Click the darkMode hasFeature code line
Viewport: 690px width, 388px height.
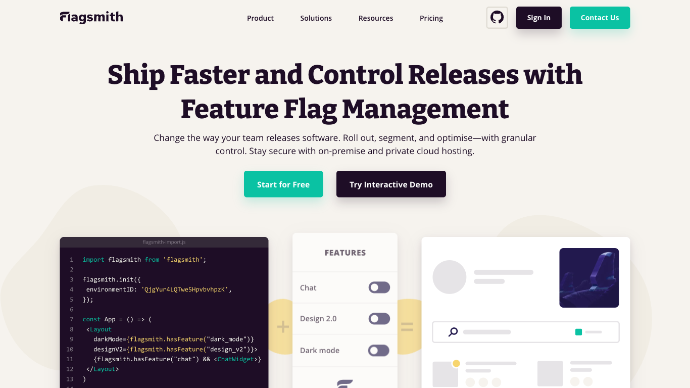(x=174, y=339)
